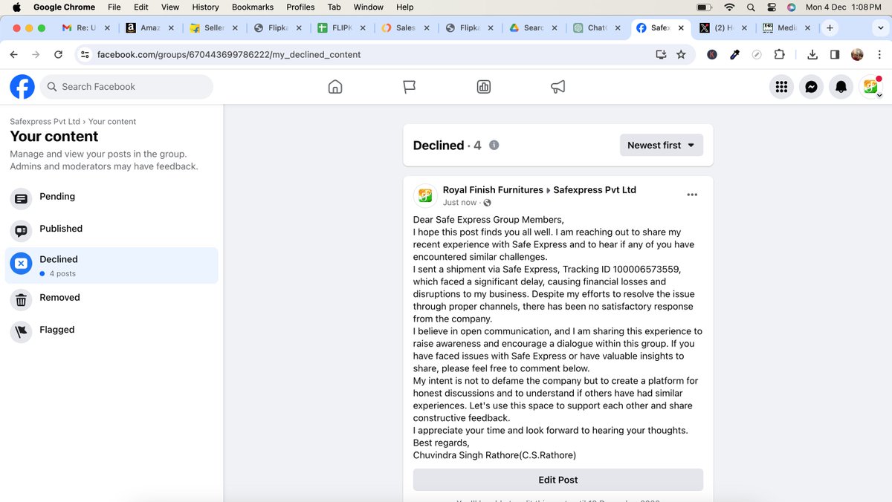
Task: Reload the page
Action: tap(59, 54)
